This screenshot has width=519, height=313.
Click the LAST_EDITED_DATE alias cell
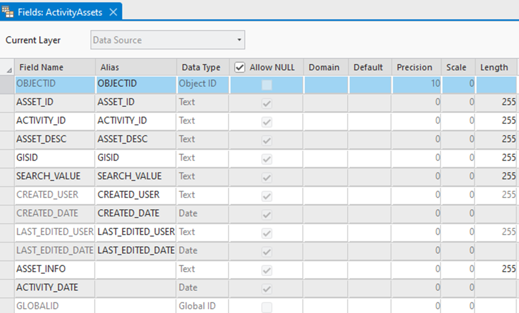point(136,251)
